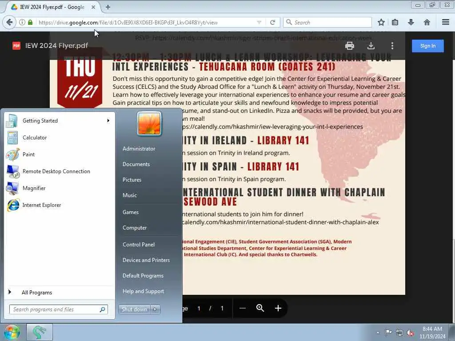Click the browser back arrow button
The width and height of the screenshot is (455, 341).
pyautogui.click(x=9, y=22)
